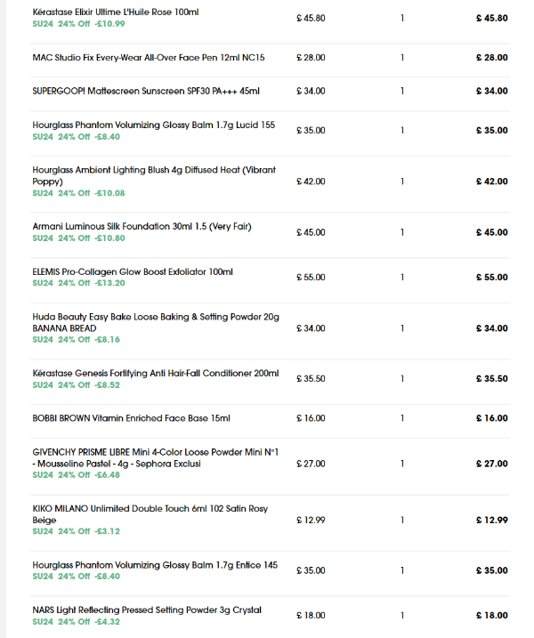The width and height of the screenshot is (534, 638).
Task: Open Kérastase Genesis Anti Hair-Fall Conditioner product
Action: coord(156,374)
